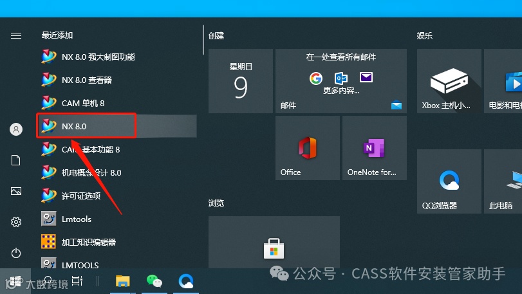Click 更多内容... in the mail tile
522x294 pixels.
(341, 91)
